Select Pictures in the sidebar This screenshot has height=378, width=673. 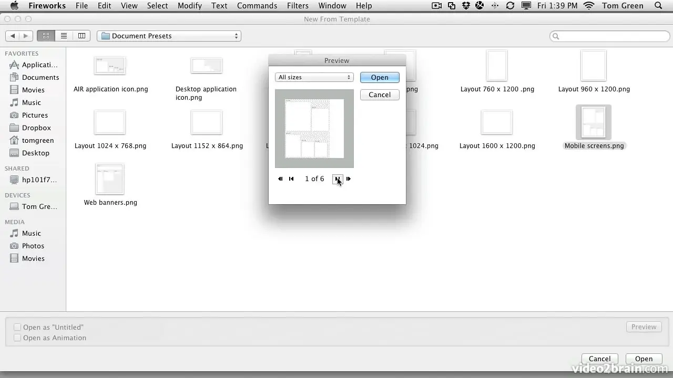click(x=28, y=115)
